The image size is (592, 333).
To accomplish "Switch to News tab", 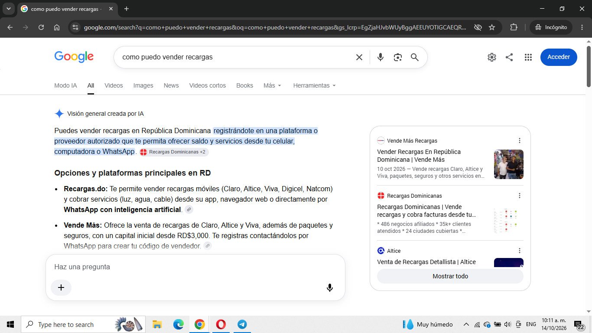I will click(x=171, y=85).
